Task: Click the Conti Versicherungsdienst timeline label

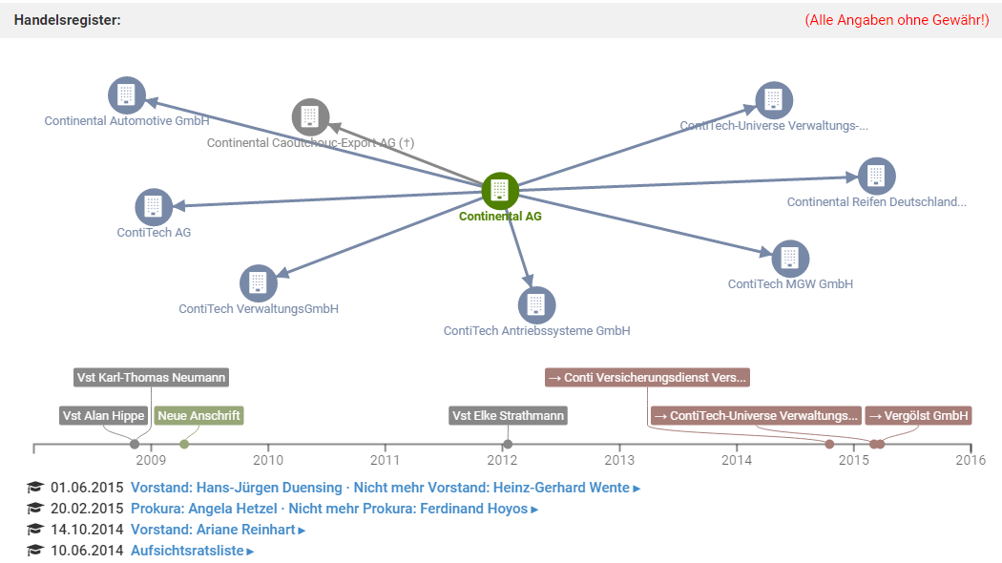Action: pos(647,377)
